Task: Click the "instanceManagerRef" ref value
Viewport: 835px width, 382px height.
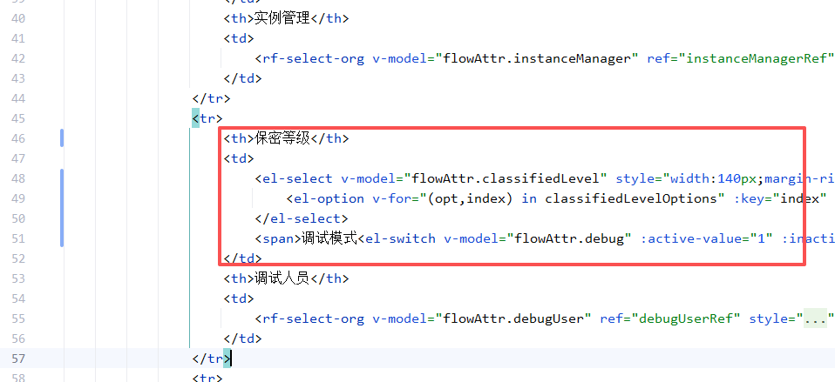Action: [x=755, y=58]
